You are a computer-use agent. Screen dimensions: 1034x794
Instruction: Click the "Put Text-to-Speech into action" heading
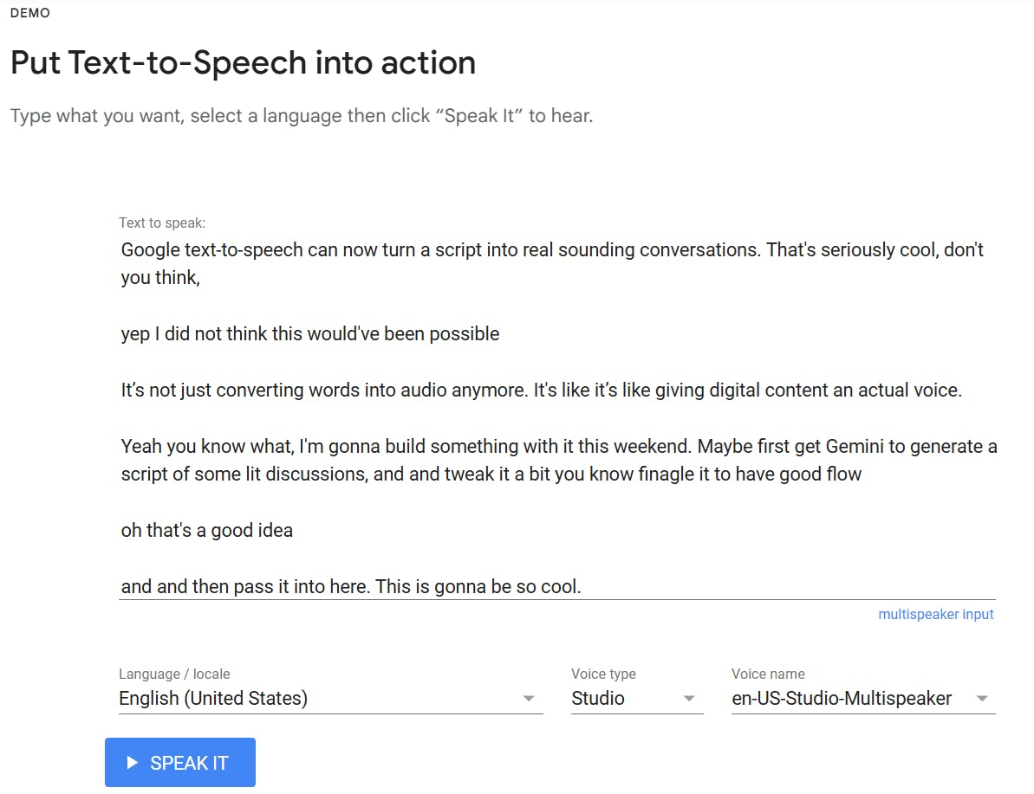tap(243, 63)
